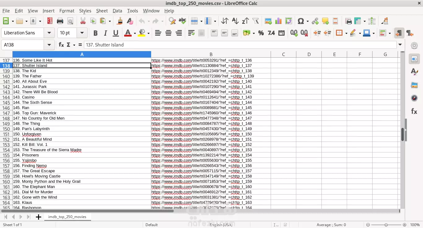Click the Shutter Island IMDb link cell
423x228 pixels.
(x=211, y=66)
